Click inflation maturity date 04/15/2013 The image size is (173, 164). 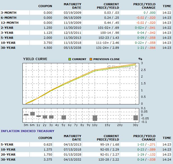(72, 144)
